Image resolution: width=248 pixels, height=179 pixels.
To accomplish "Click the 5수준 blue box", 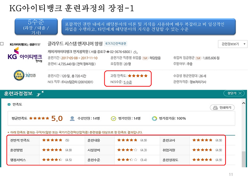I will point(36,26).
